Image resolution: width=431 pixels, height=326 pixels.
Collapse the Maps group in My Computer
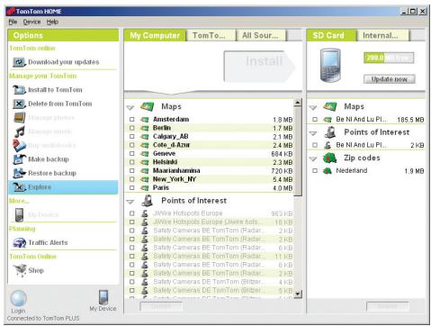tap(130, 107)
